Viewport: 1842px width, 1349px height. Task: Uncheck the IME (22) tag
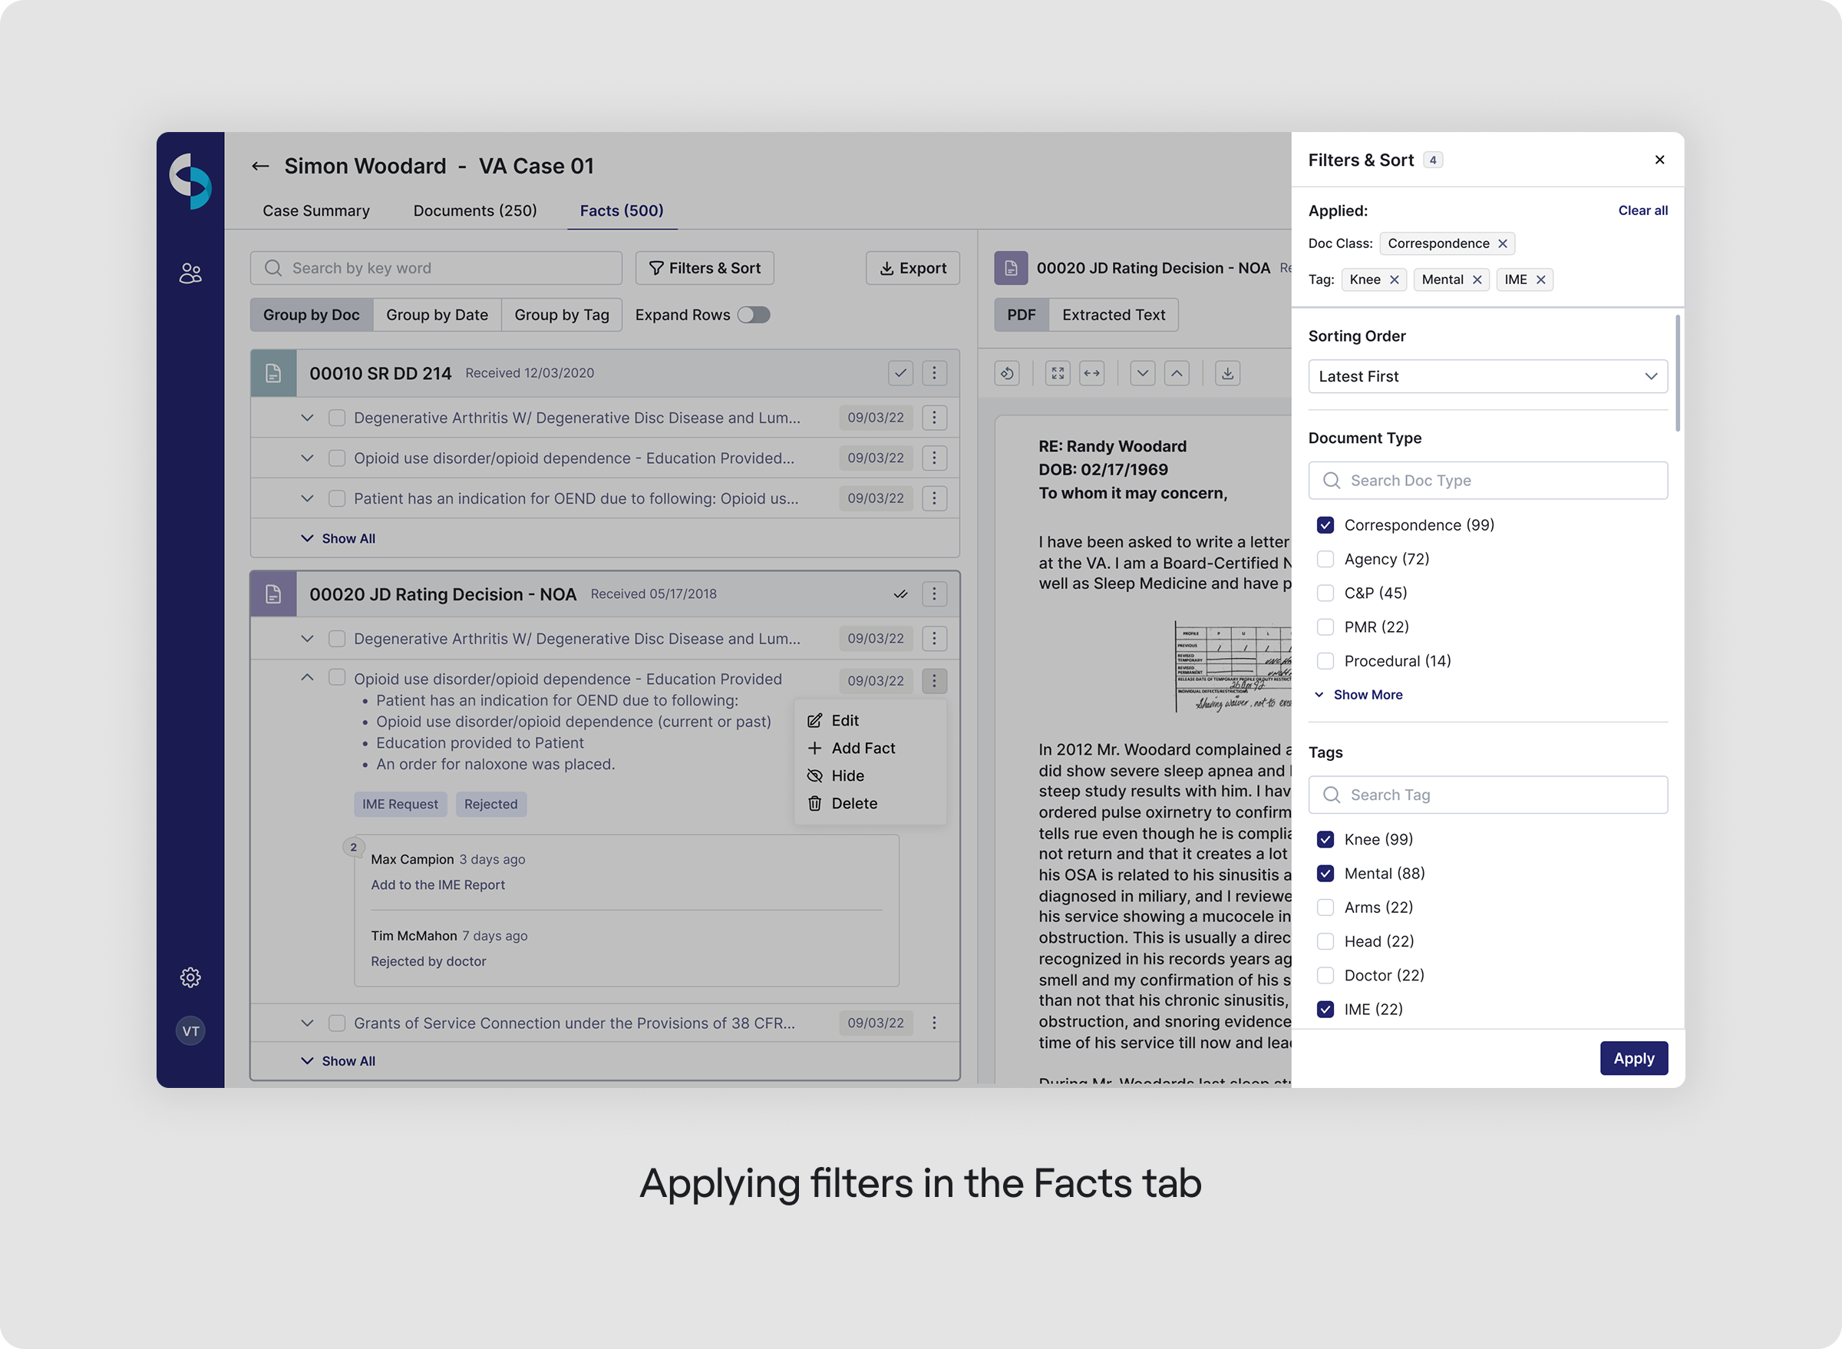[x=1325, y=1010]
